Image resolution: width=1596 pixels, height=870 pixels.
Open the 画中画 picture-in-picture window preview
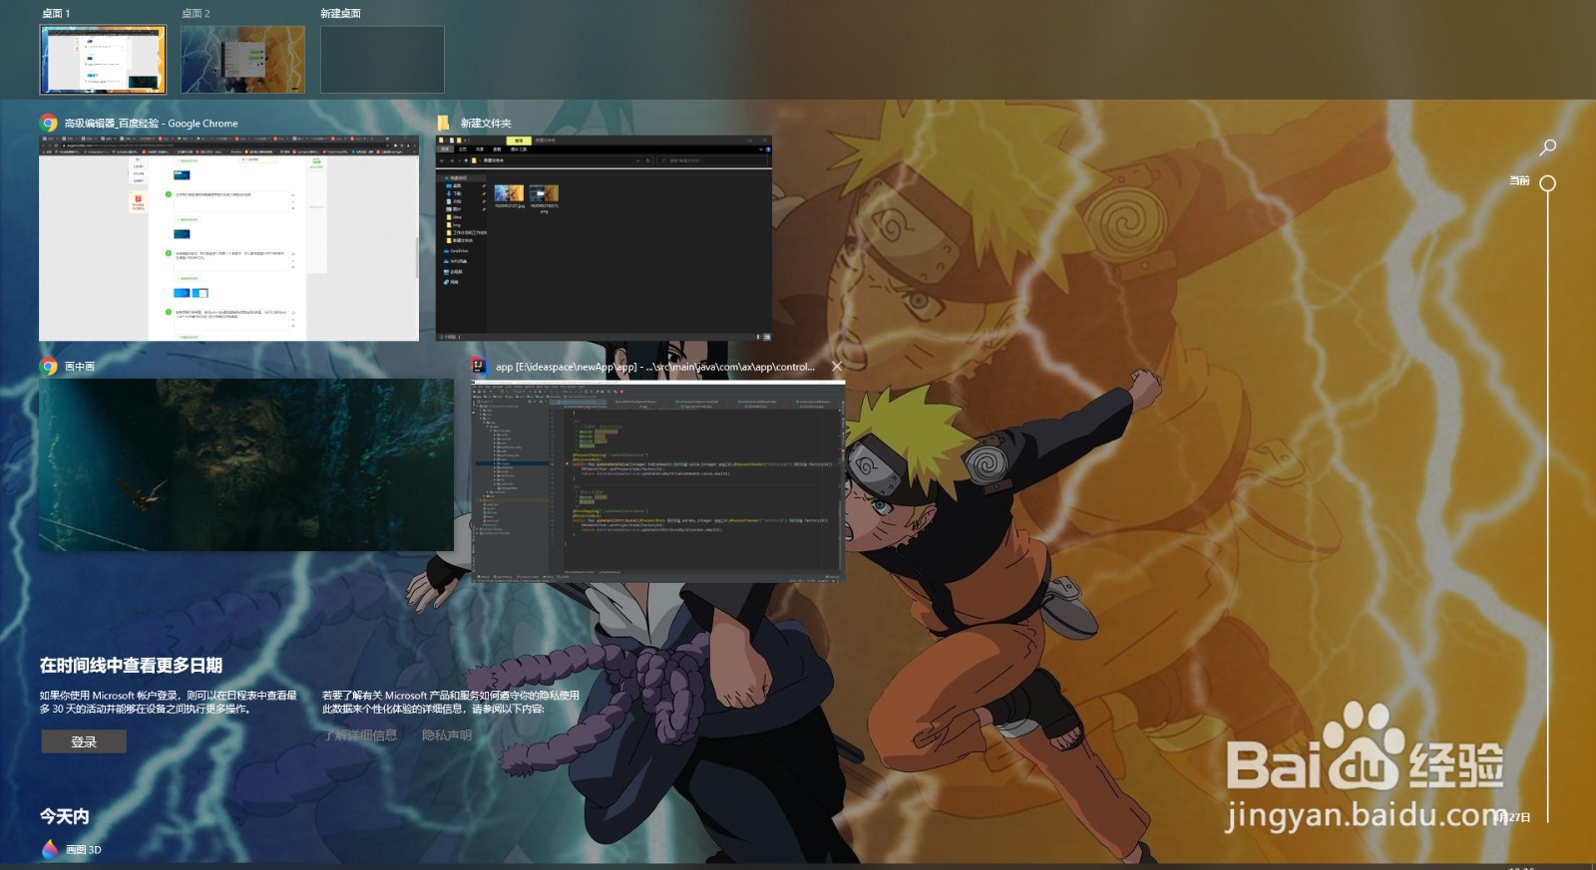[246, 464]
